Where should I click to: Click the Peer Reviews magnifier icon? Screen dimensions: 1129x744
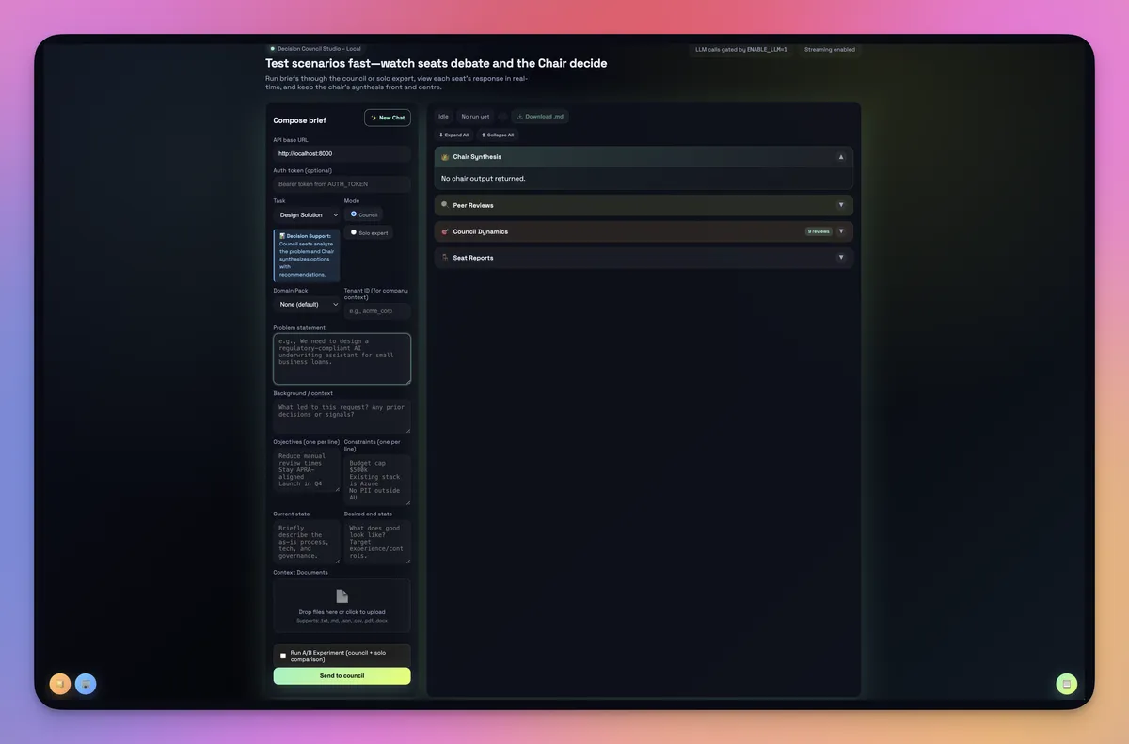click(x=443, y=204)
